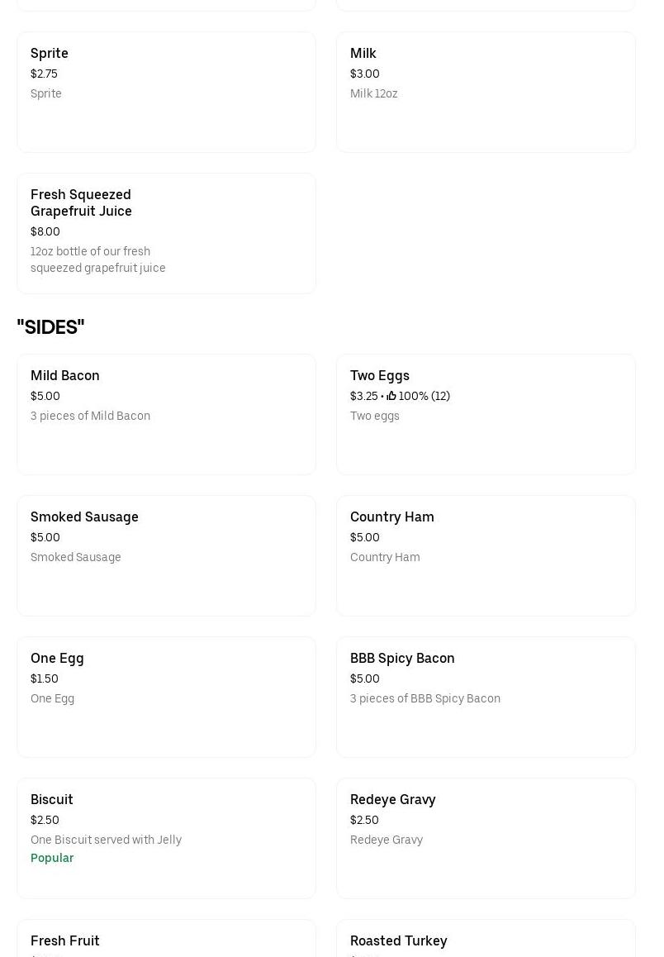Select the Milk 12oz menu item
The width and height of the screenshot is (664, 957).
click(486, 92)
